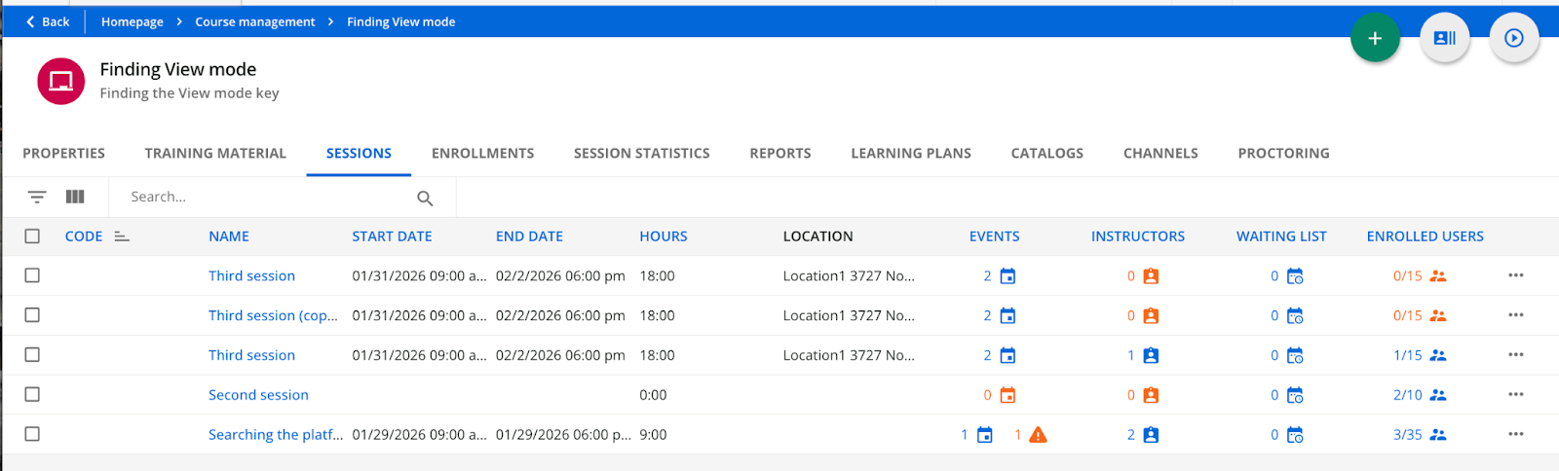Click the enrolled users icon for Second session
This screenshot has width=1559, height=471.
tap(1437, 395)
